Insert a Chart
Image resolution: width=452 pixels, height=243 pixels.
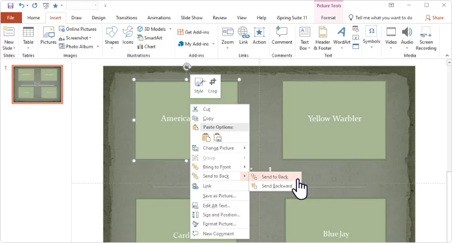147,46
